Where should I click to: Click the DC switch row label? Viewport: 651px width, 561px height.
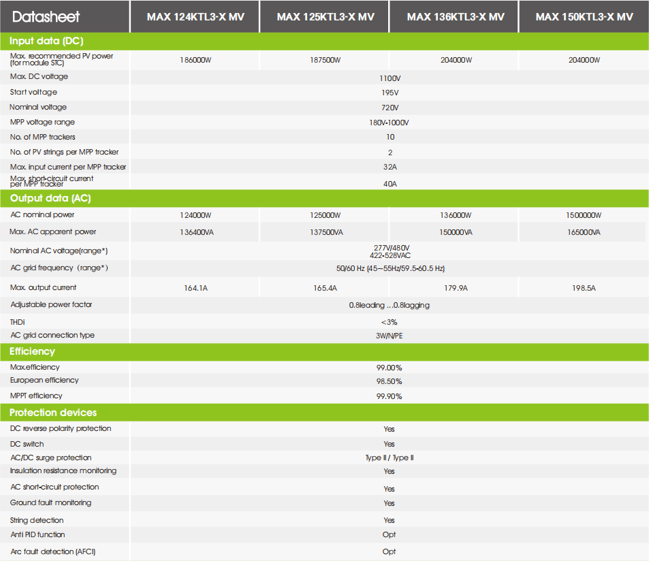pos(27,444)
